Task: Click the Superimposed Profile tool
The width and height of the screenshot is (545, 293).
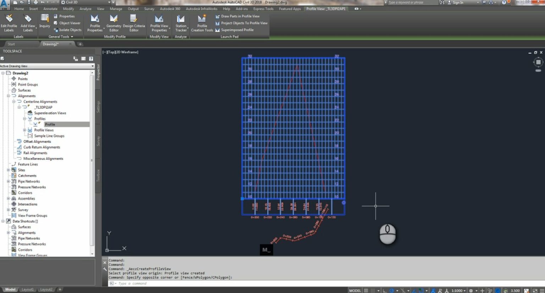Action: pyautogui.click(x=237, y=30)
